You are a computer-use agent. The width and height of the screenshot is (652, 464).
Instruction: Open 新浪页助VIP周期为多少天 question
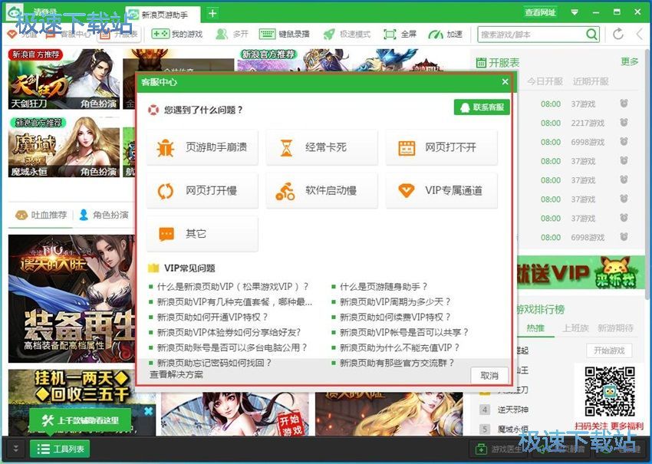coord(395,302)
